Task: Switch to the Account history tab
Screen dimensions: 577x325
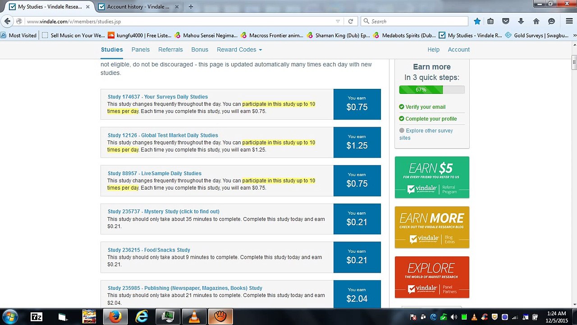Action: (138, 7)
